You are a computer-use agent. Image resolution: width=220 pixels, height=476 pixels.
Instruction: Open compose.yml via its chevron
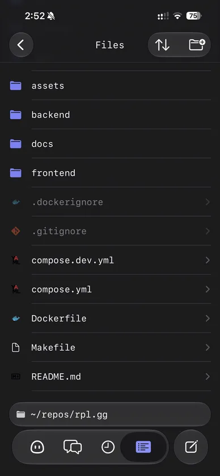coord(208,290)
